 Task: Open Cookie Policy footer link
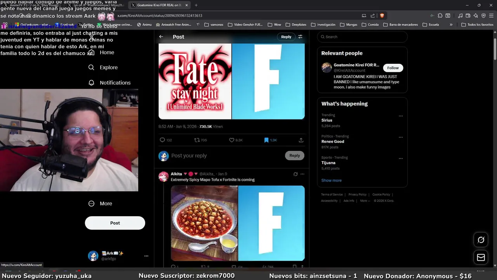(x=381, y=194)
